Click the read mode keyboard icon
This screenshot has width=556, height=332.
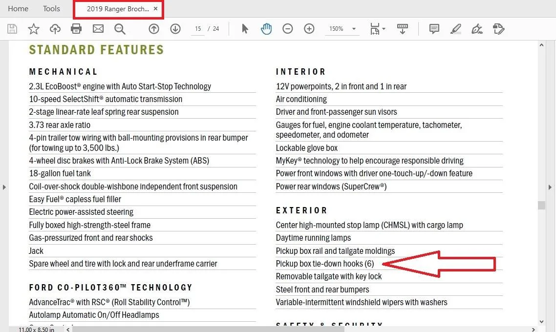(x=403, y=29)
